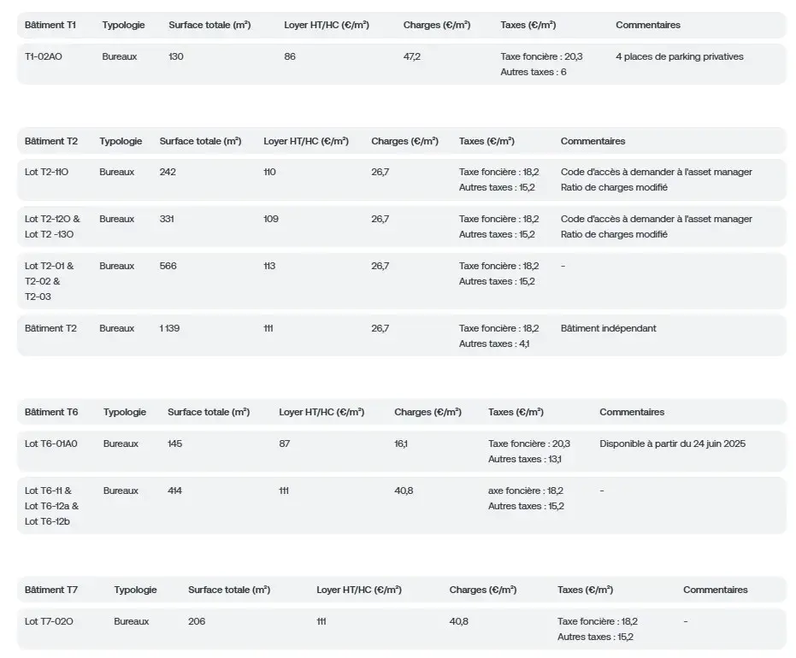
Task: Click the T1-02AO lot row
Action: pyautogui.click(x=402, y=64)
